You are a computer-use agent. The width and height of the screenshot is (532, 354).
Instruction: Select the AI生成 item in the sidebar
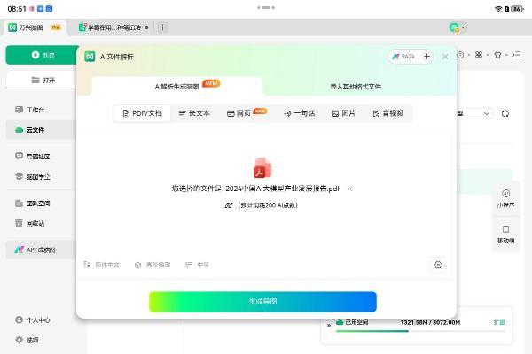pyautogui.click(x=41, y=250)
